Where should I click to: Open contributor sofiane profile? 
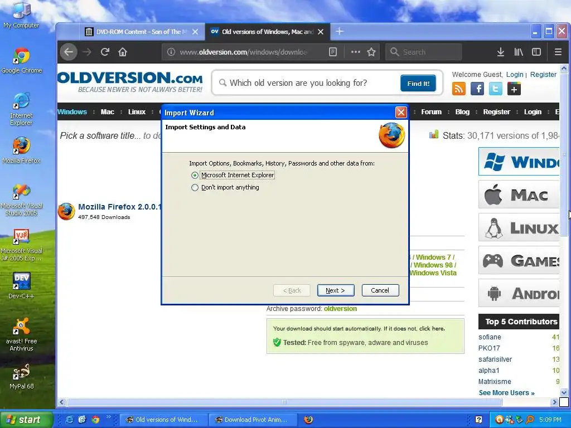[490, 337]
